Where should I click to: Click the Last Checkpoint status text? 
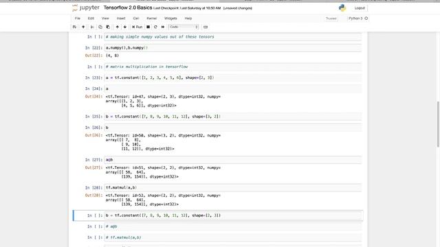click(187, 8)
